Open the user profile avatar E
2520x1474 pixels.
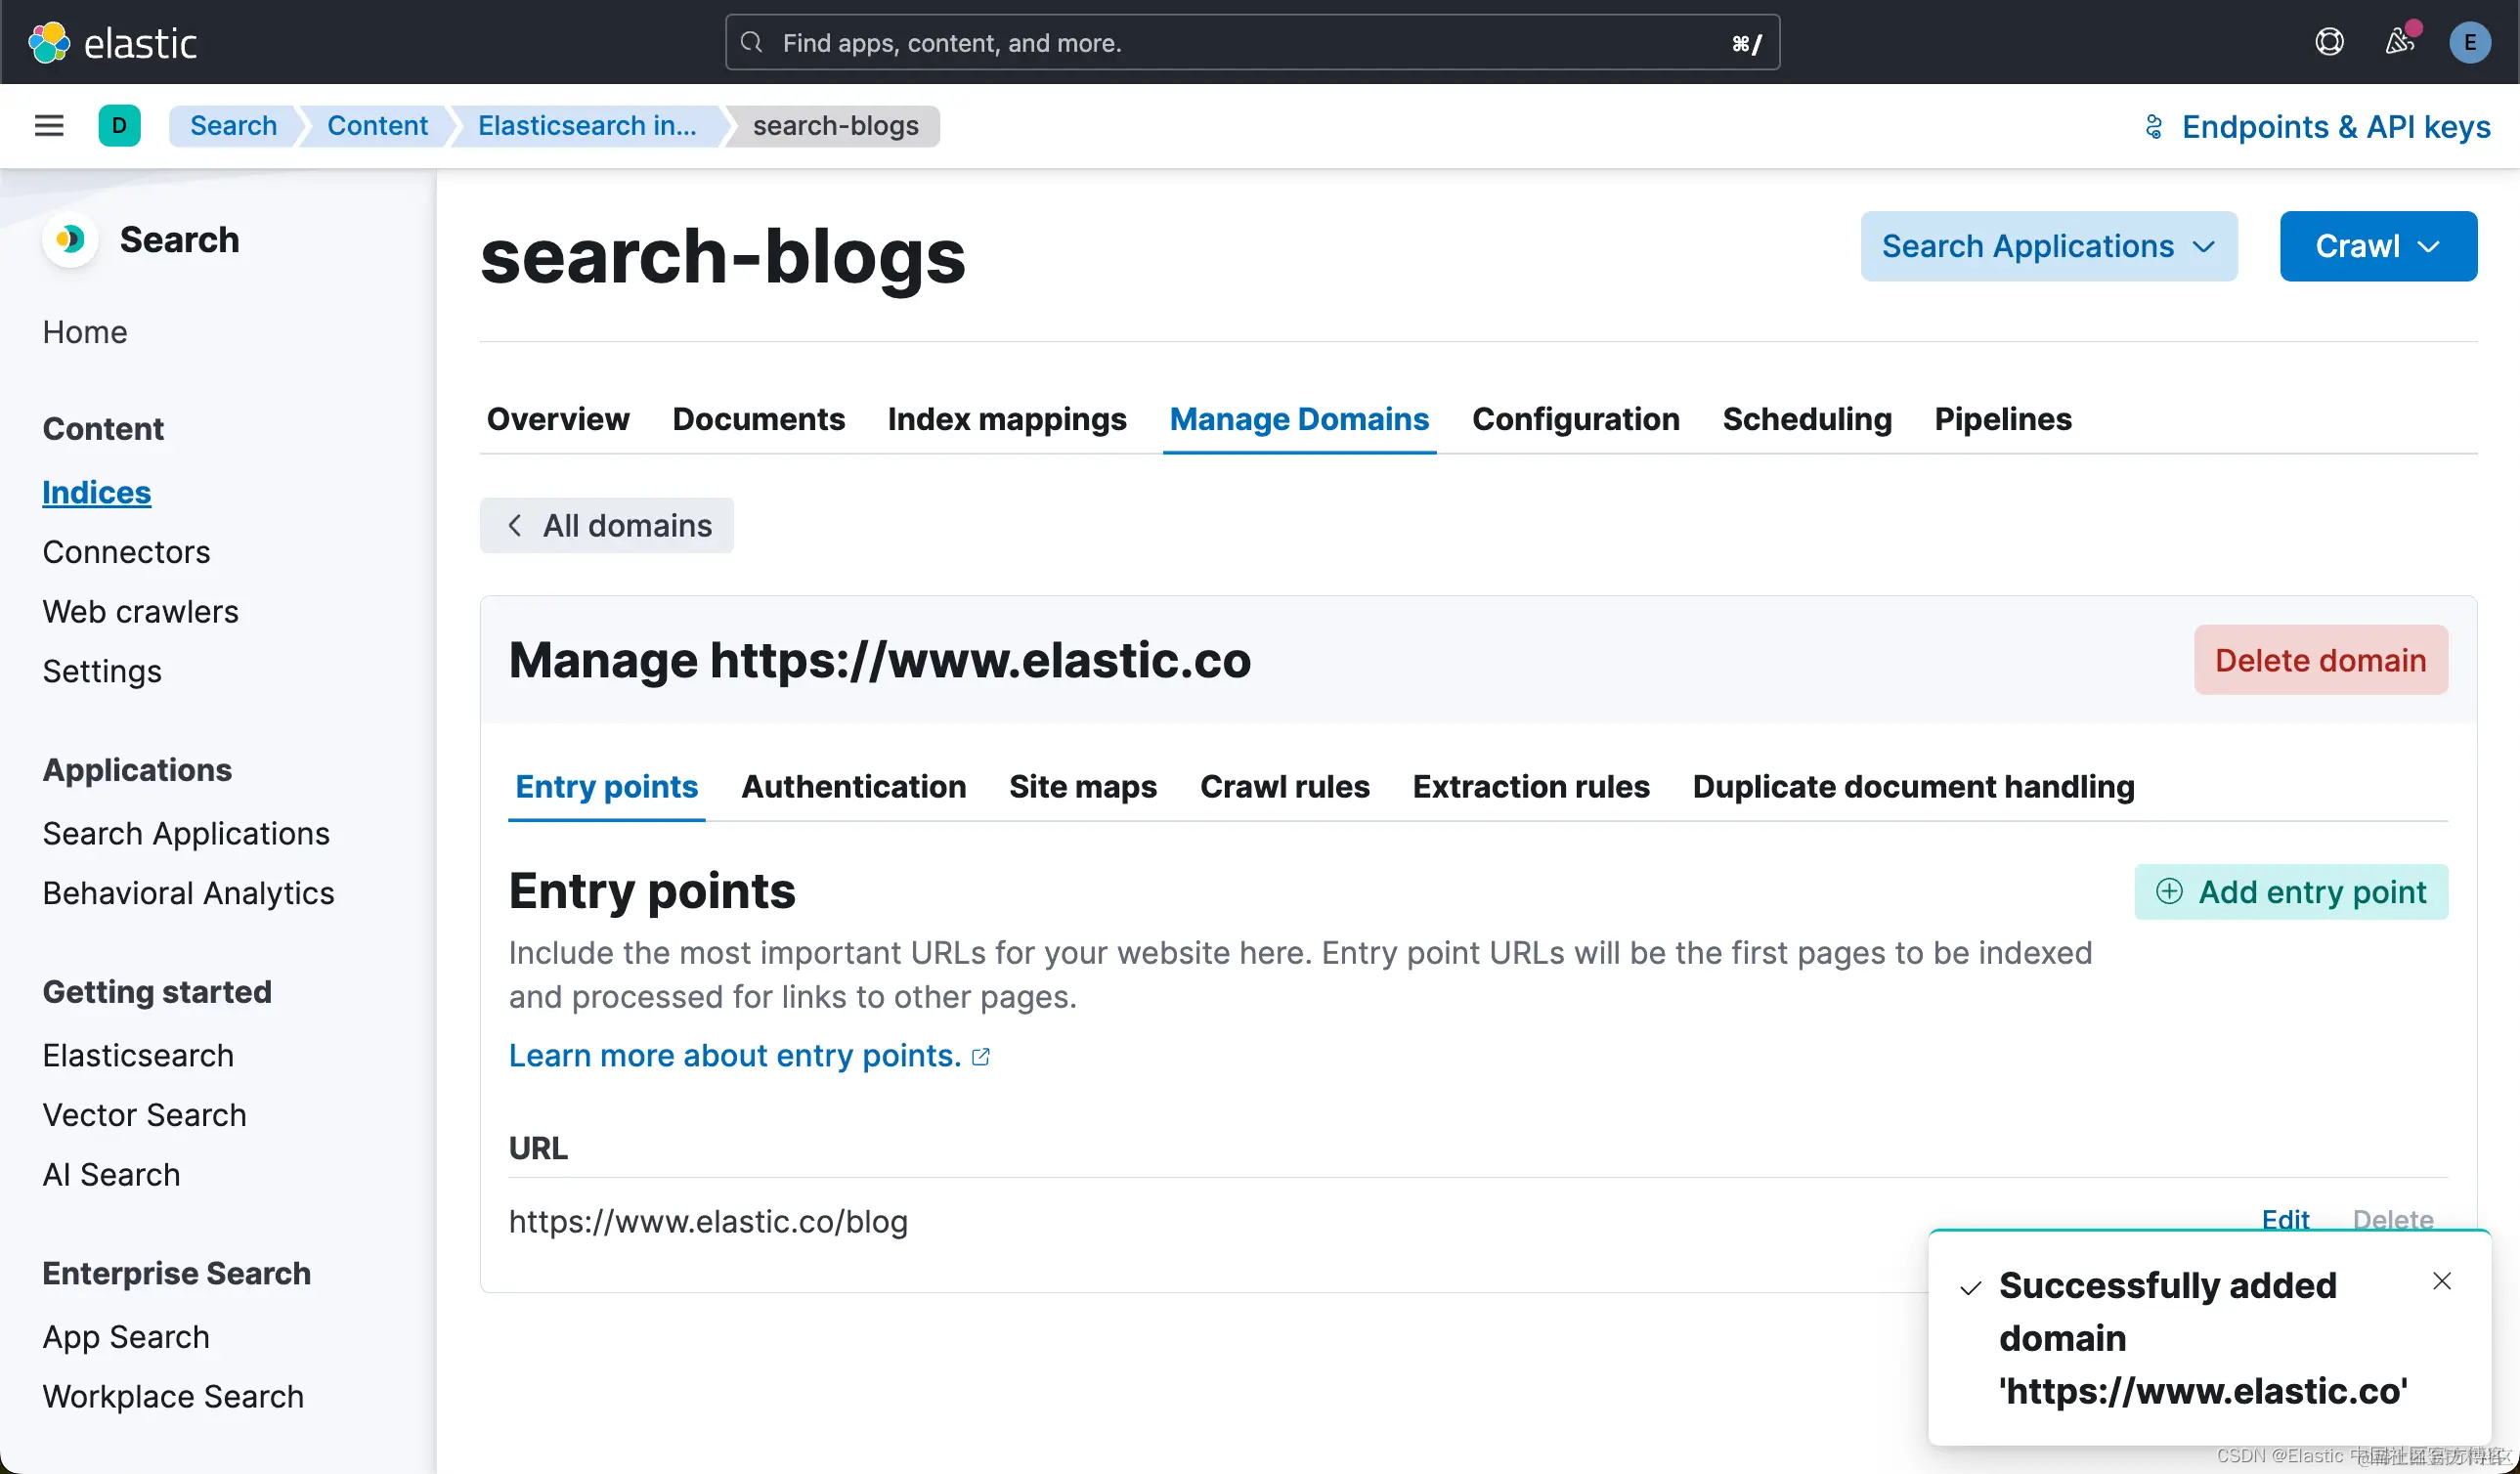(2469, 42)
